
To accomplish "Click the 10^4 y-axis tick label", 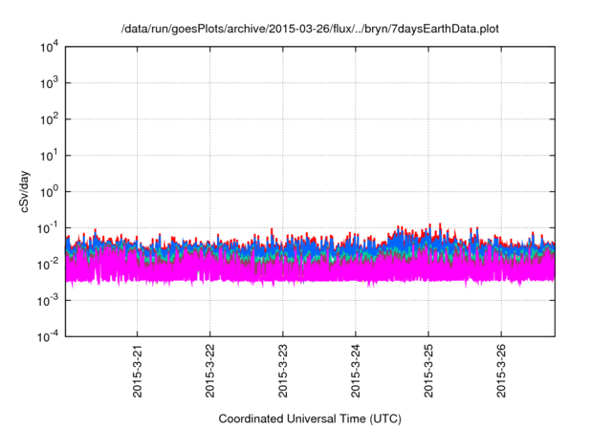I will pyautogui.click(x=49, y=47).
